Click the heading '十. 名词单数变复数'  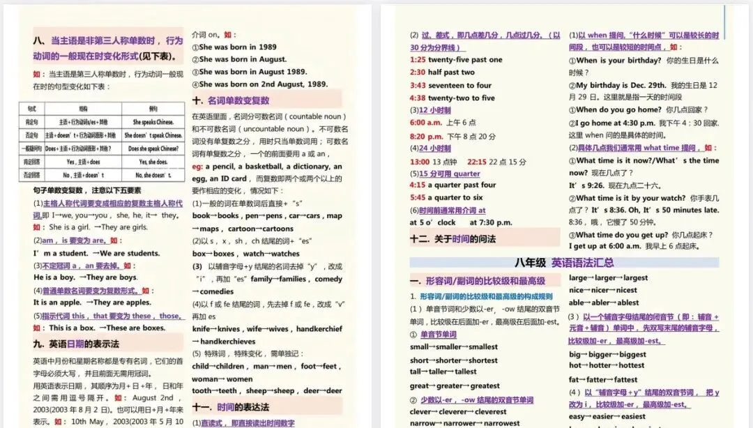click(x=231, y=100)
